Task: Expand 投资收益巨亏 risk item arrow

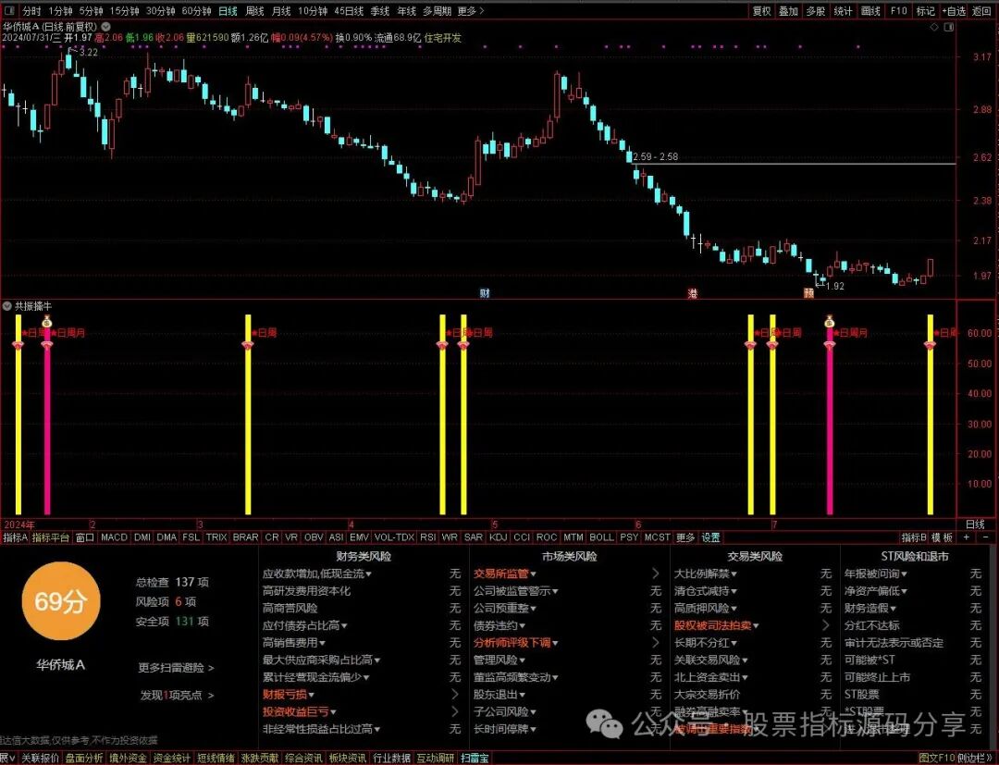Action: tap(455, 711)
